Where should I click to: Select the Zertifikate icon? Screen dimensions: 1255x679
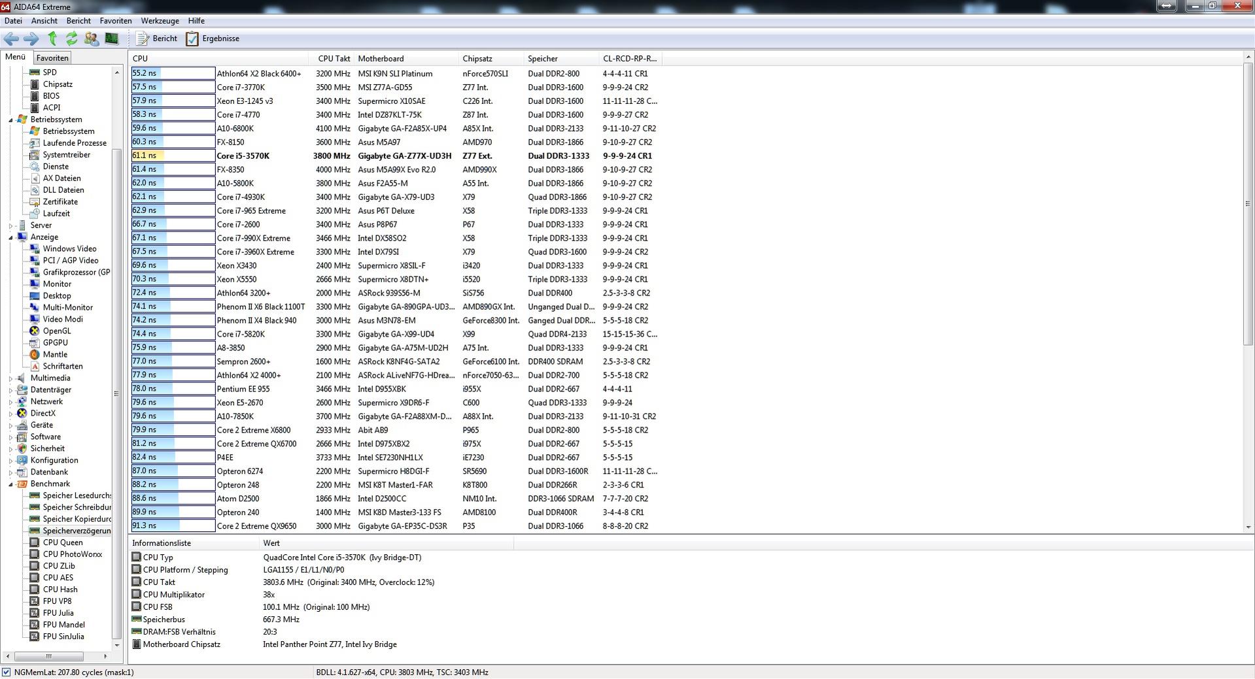click(35, 202)
